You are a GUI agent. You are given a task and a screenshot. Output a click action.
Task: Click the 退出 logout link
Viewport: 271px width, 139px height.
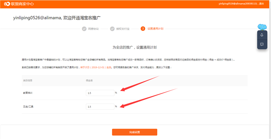click(261, 3)
